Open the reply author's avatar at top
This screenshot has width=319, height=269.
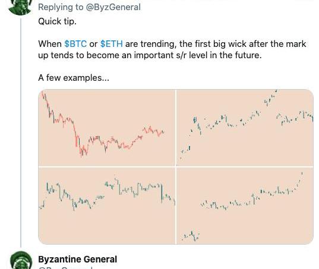pos(21,6)
